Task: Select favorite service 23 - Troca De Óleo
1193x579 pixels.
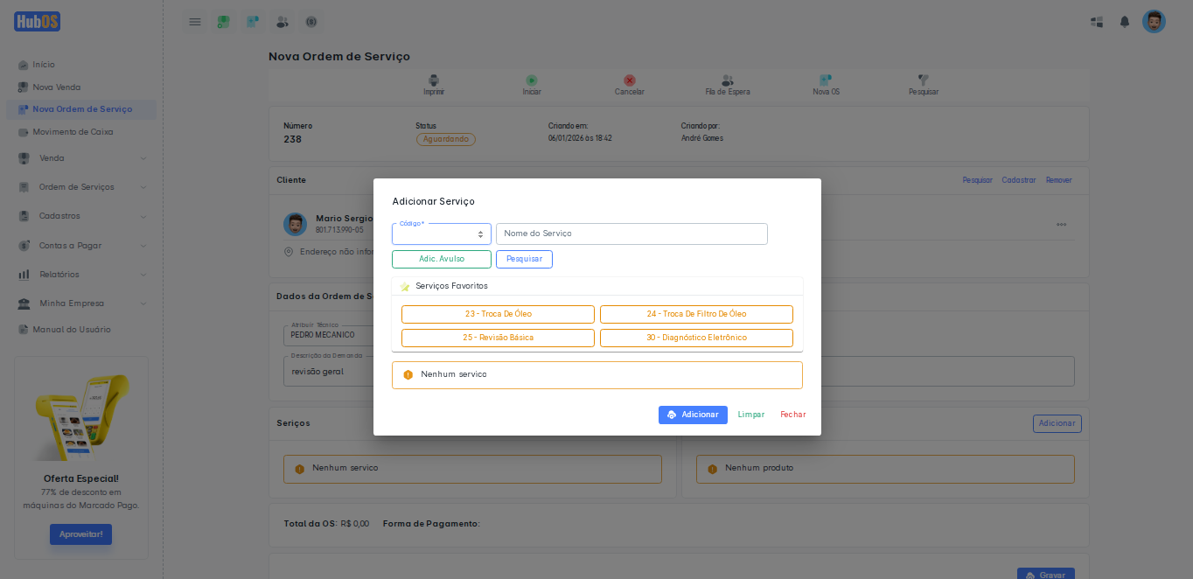Action: [498, 314]
